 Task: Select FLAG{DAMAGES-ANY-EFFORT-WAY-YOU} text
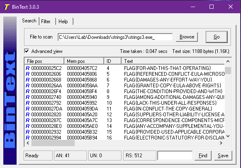168,80
